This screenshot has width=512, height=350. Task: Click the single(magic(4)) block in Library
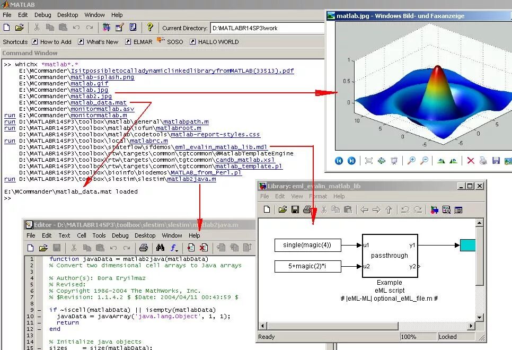[x=307, y=245]
